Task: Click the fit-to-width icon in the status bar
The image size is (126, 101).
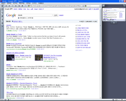Action: pyautogui.click(x=113, y=100)
